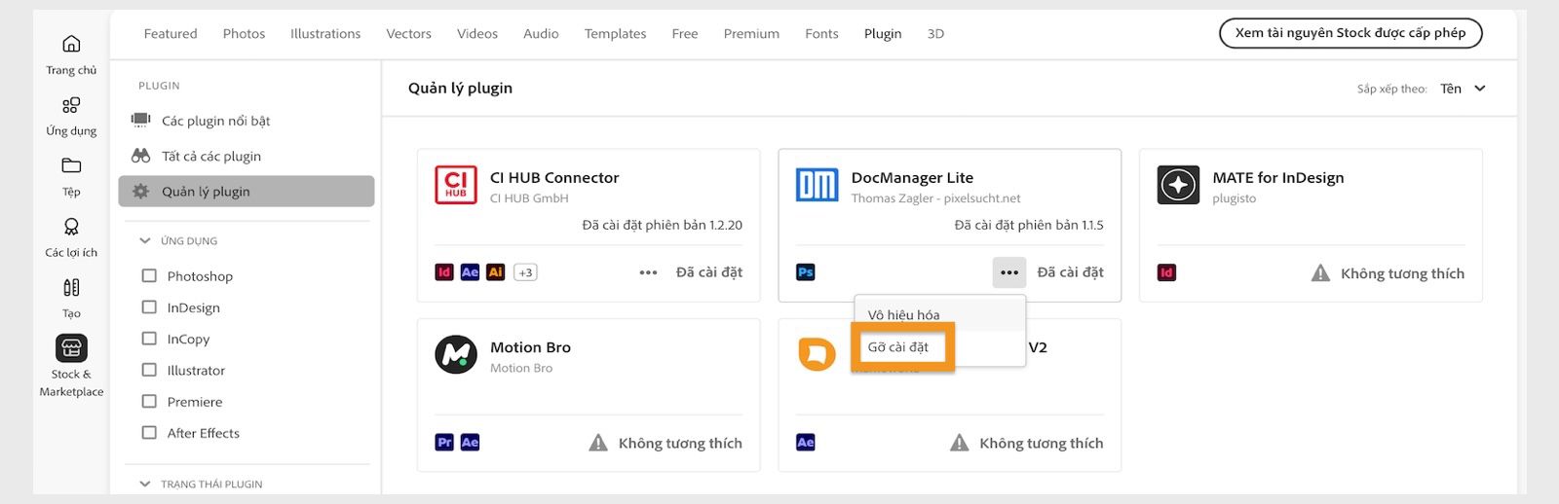Click MATE for InDesign title
Image resolution: width=1559 pixels, height=504 pixels.
pyautogui.click(x=1277, y=177)
